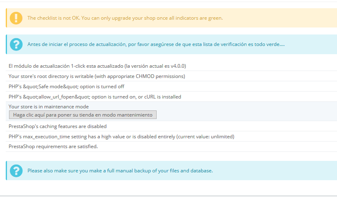The height and width of the screenshot is (197, 337).
Task: Select the 'módulo de actualización 1-click' checklist row
Action: 98,66
